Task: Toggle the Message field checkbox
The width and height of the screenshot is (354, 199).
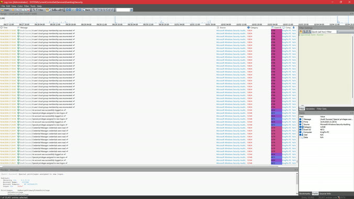Action: pyautogui.click(x=300, y=119)
